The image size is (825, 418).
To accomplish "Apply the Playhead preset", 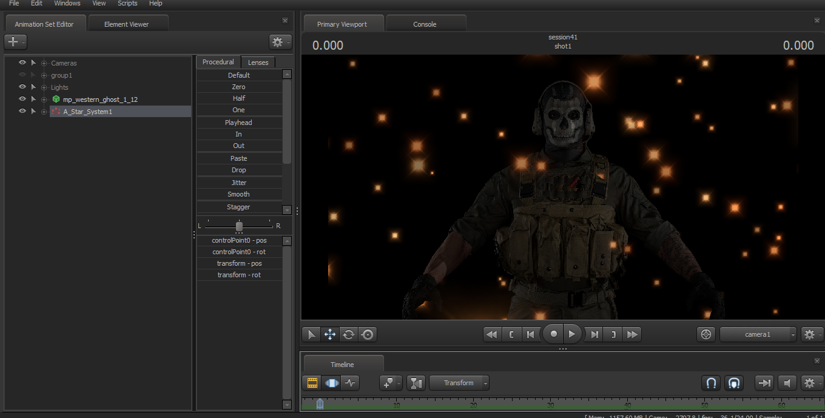I will coord(239,123).
